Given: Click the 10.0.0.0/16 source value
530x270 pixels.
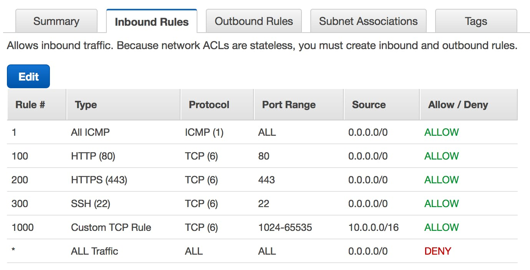Looking at the screenshot, I should click(x=373, y=227).
